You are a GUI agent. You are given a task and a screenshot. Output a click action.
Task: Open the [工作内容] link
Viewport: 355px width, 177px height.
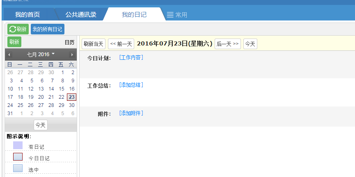click(131, 57)
